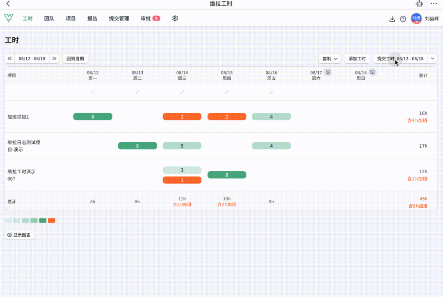Select the project 维拉日志测试项目-演示

24,146
